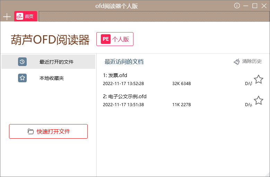Click the plus icon to add new tab
The image size is (270, 177).
7,17
